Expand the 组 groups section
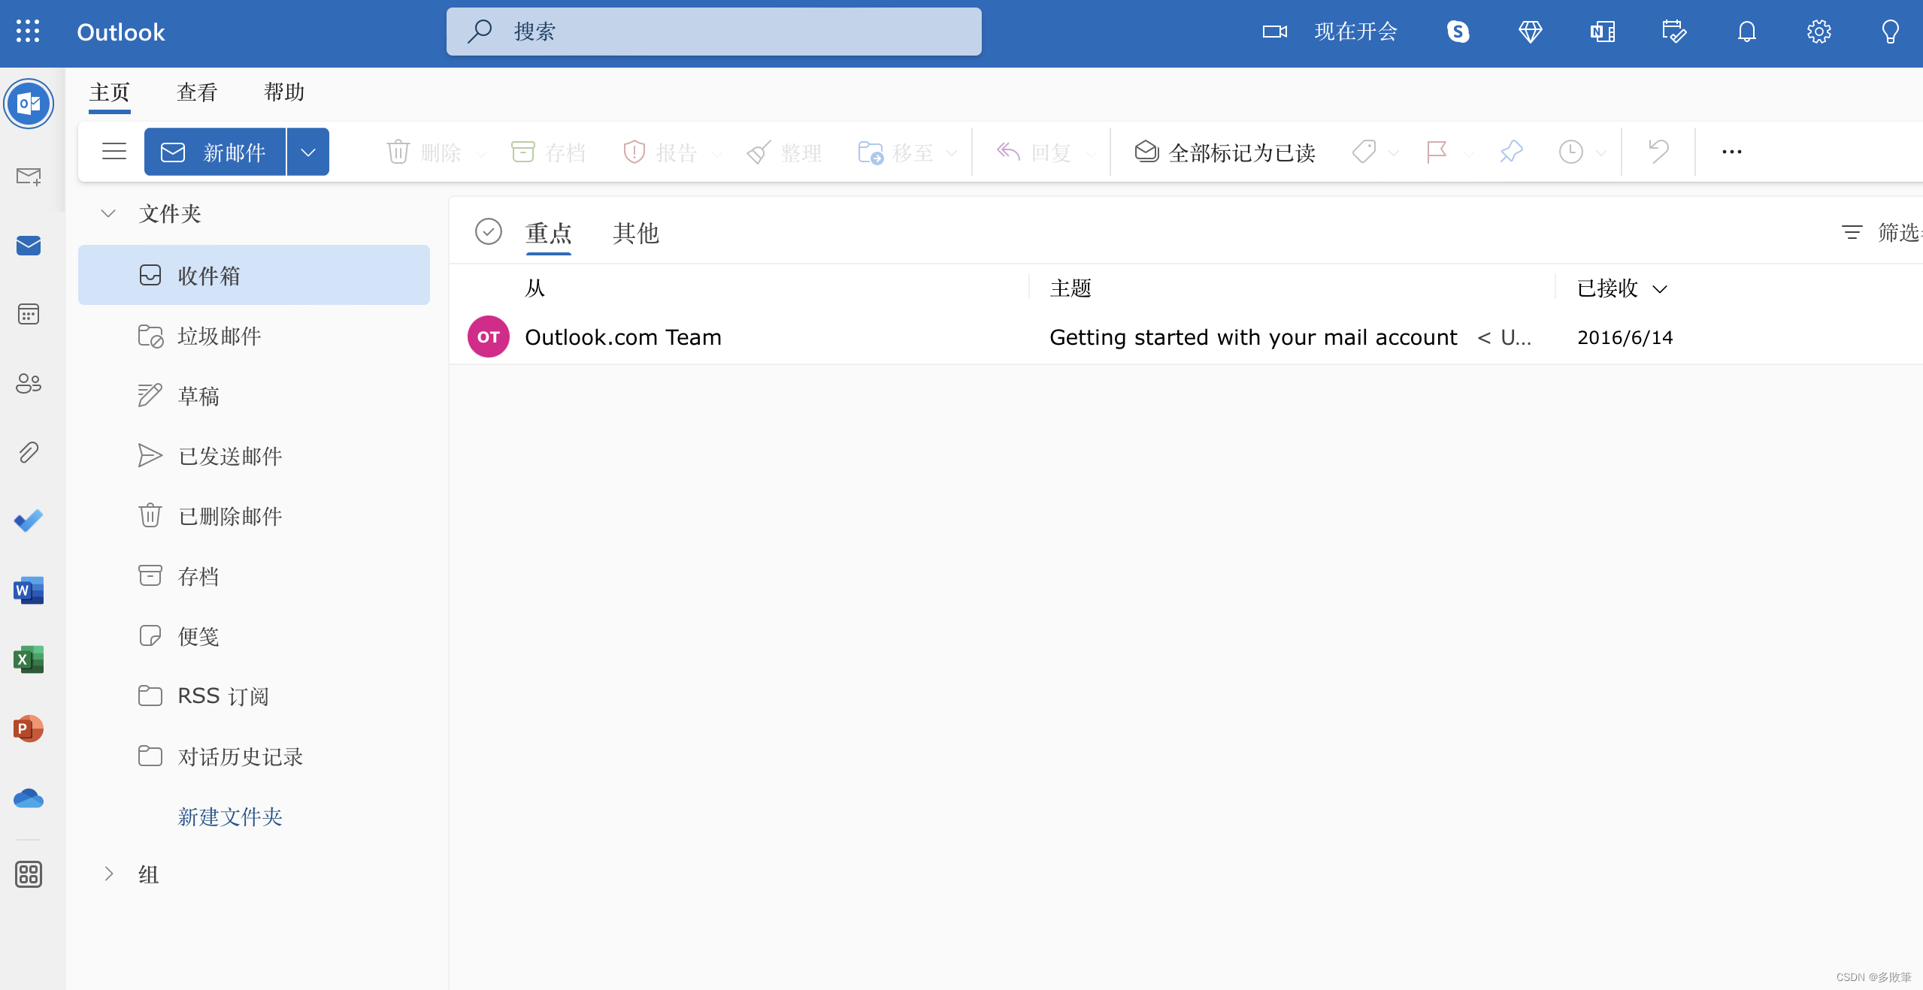Viewport: 1923px width, 990px height. 108,874
